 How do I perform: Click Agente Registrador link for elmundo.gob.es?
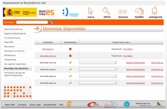point(136,76)
